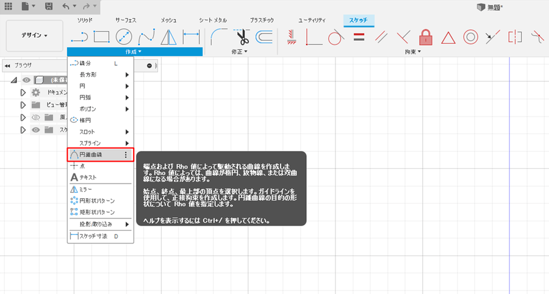Open the 拘束 panel dropdown

click(x=413, y=52)
